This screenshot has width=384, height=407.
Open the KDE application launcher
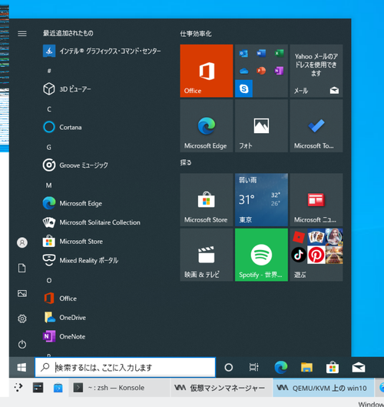[18, 388]
